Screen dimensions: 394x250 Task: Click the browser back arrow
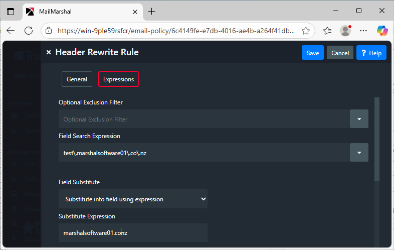[x=11, y=31]
